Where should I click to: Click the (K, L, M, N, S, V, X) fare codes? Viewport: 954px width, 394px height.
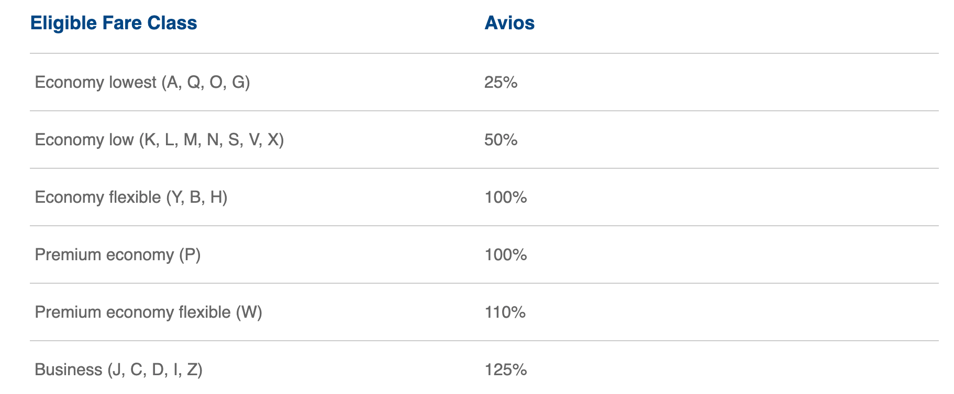(x=211, y=140)
